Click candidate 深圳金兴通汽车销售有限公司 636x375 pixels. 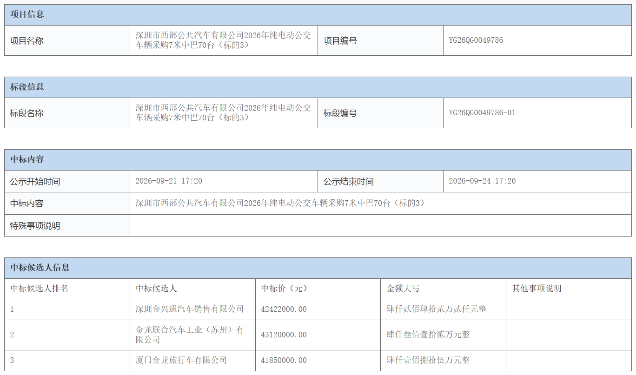tap(190, 309)
